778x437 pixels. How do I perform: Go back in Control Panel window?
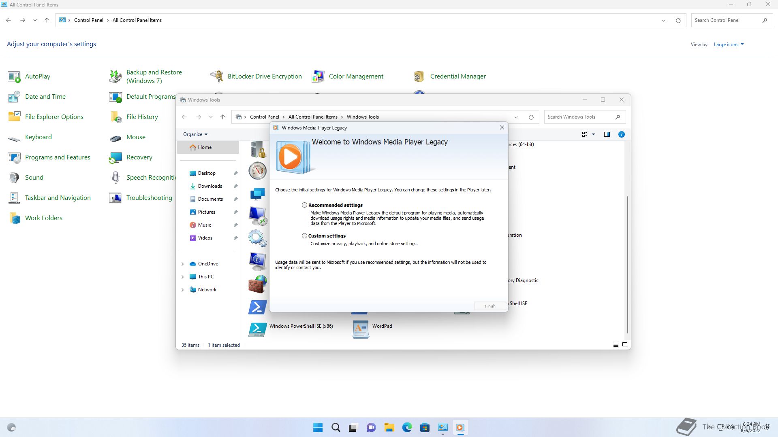click(x=9, y=20)
